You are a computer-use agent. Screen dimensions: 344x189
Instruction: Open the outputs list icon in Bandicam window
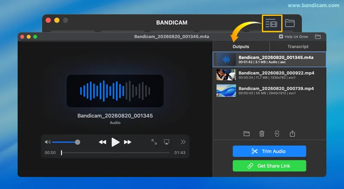click(x=272, y=23)
